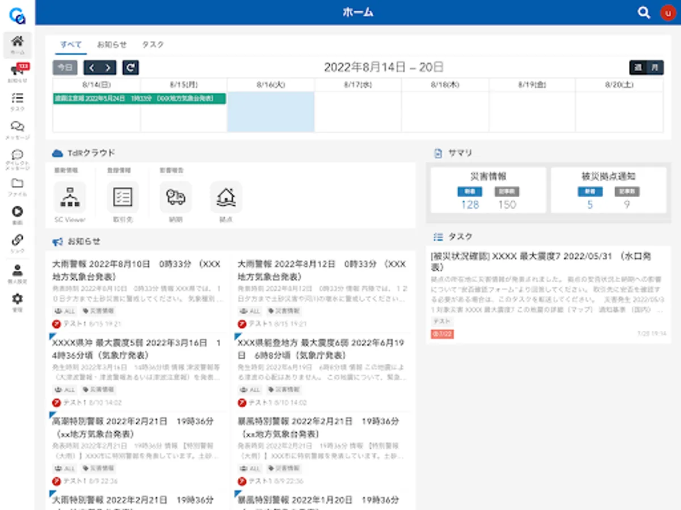
Task: Go to next week in calendar
Action: pyautogui.click(x=108, y=67)
